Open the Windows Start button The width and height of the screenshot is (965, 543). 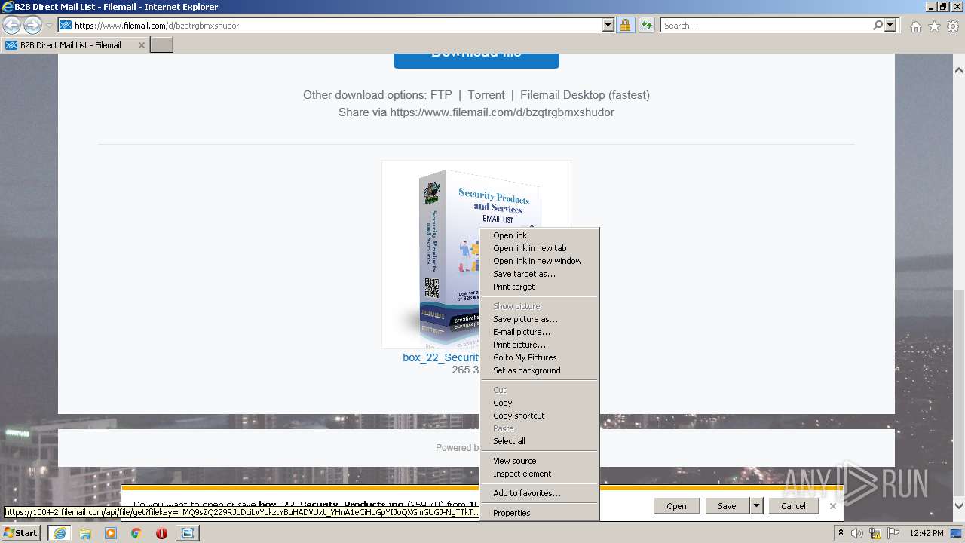(x=21, y=532)
